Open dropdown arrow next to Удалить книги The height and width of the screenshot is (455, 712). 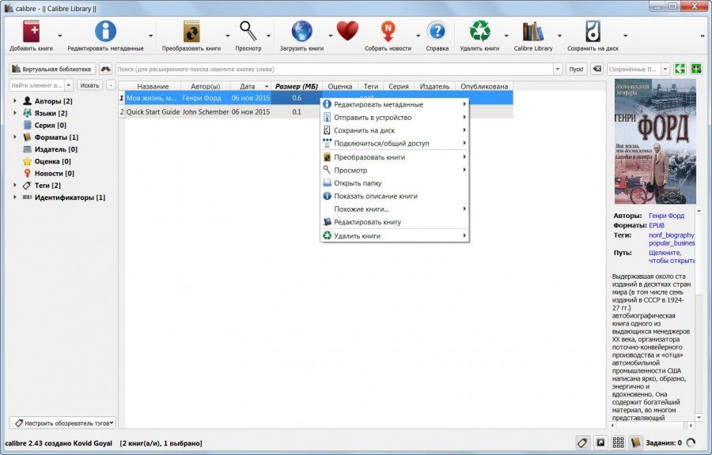[506, 36]
